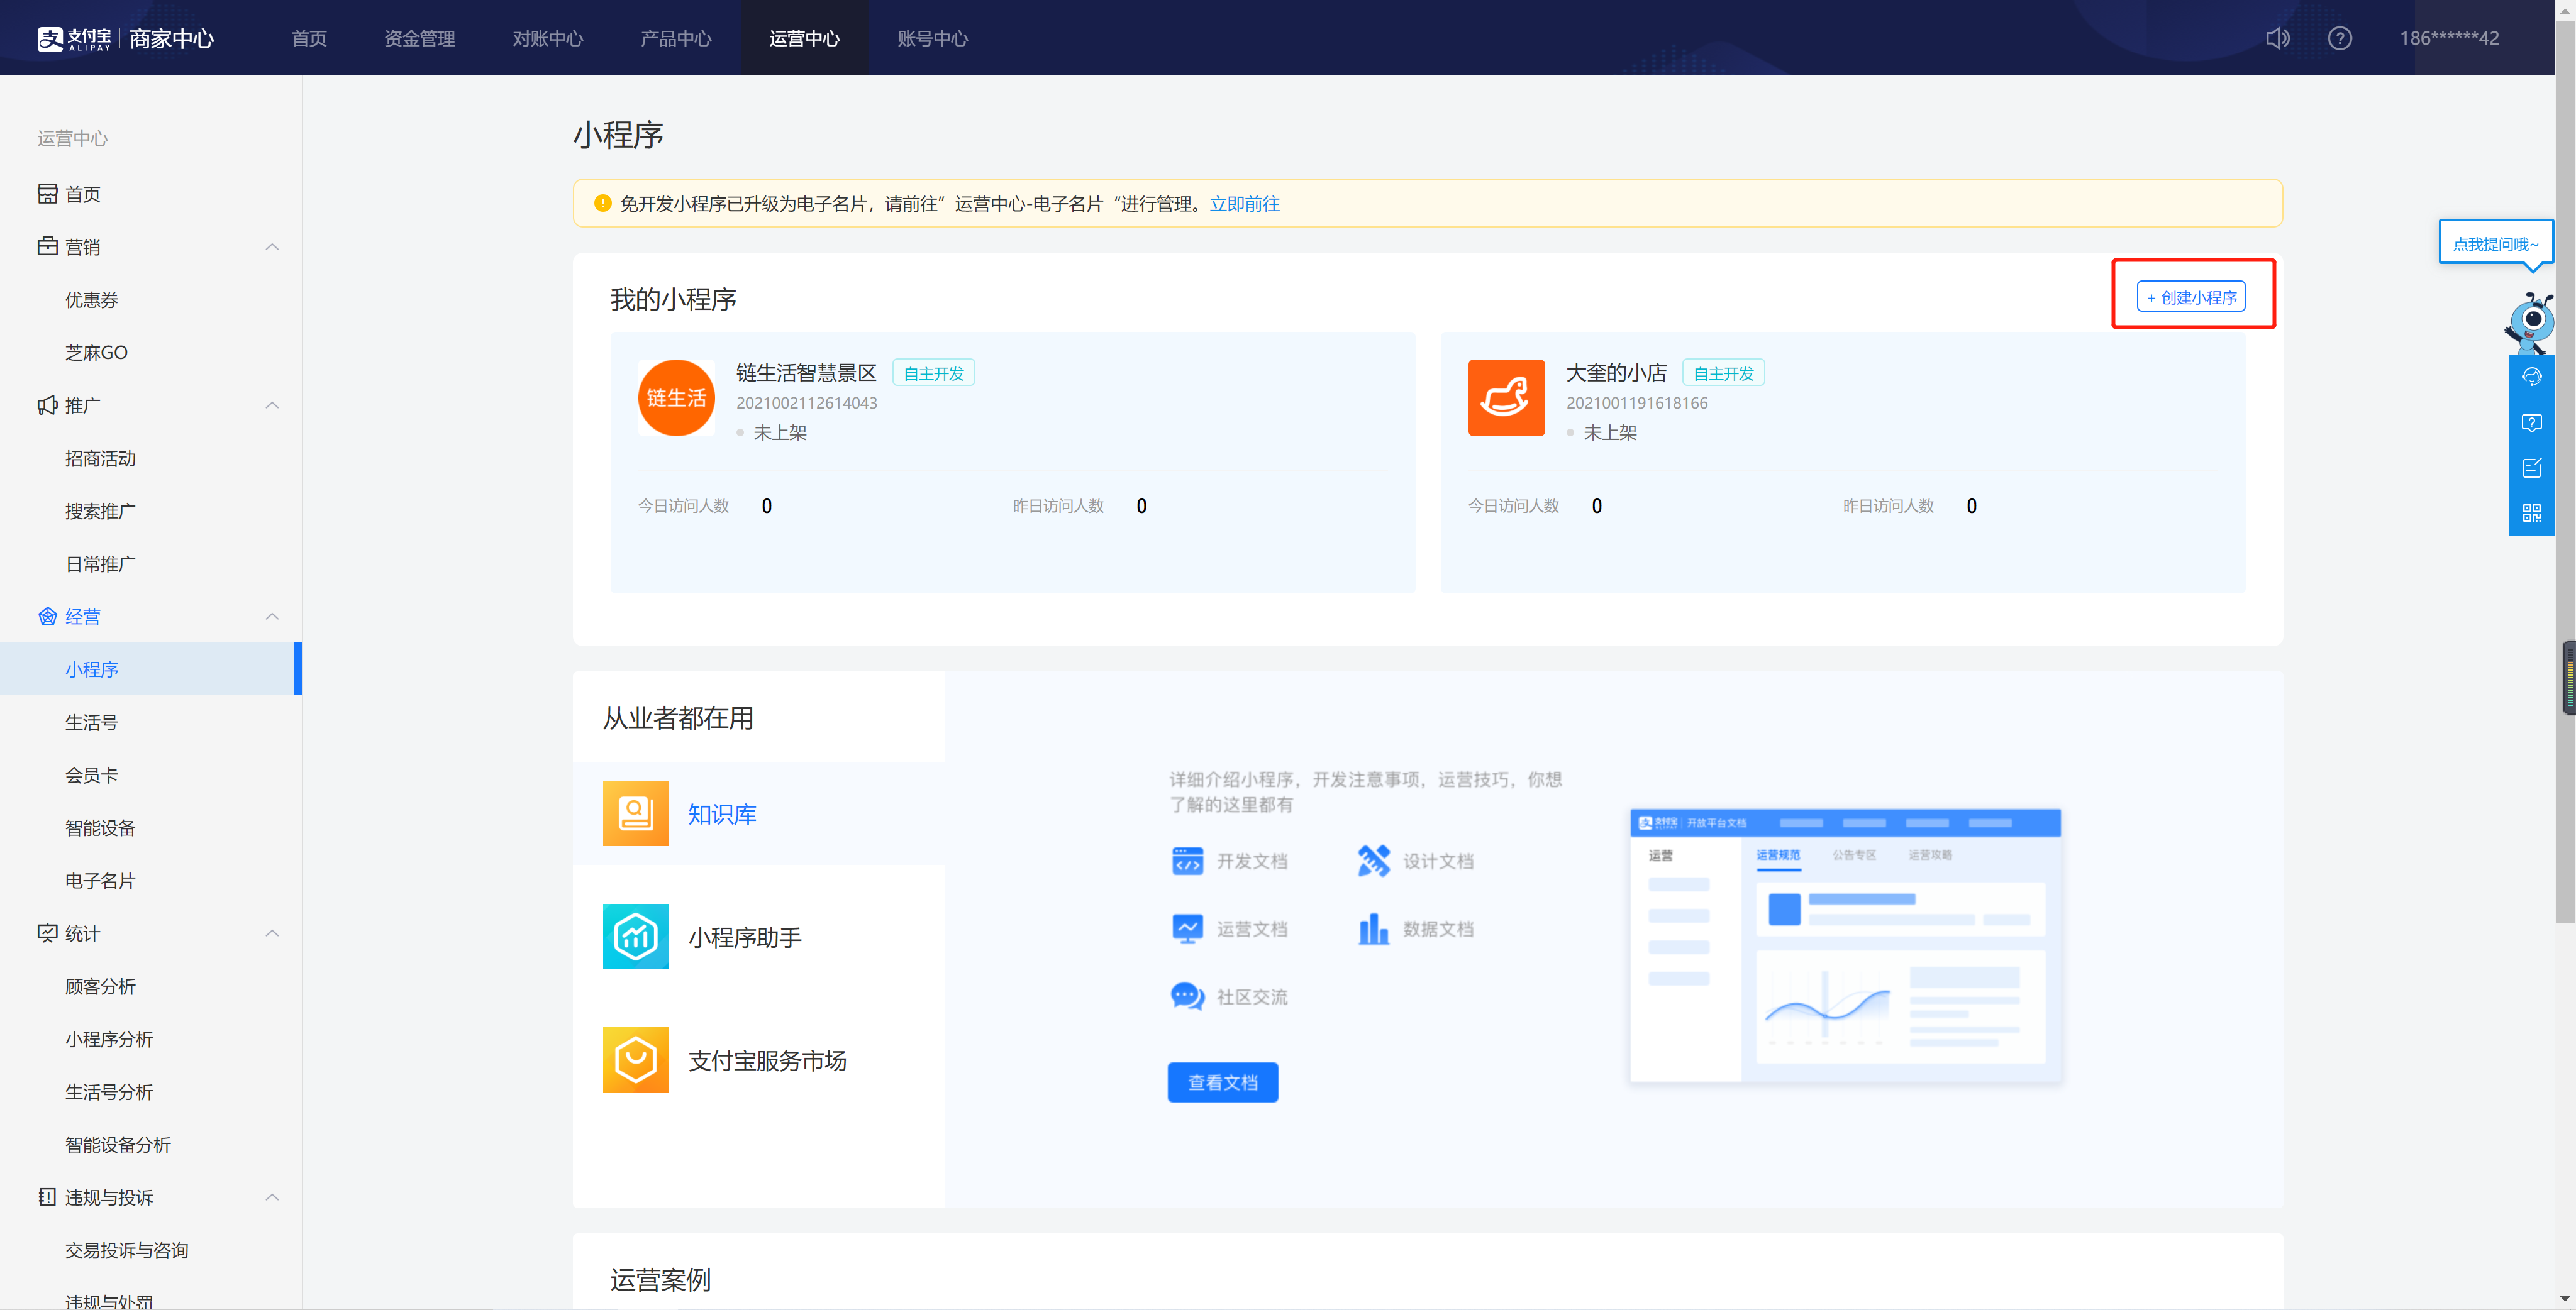Click the feedback edit icon in right sidebar

[2531, 468]
